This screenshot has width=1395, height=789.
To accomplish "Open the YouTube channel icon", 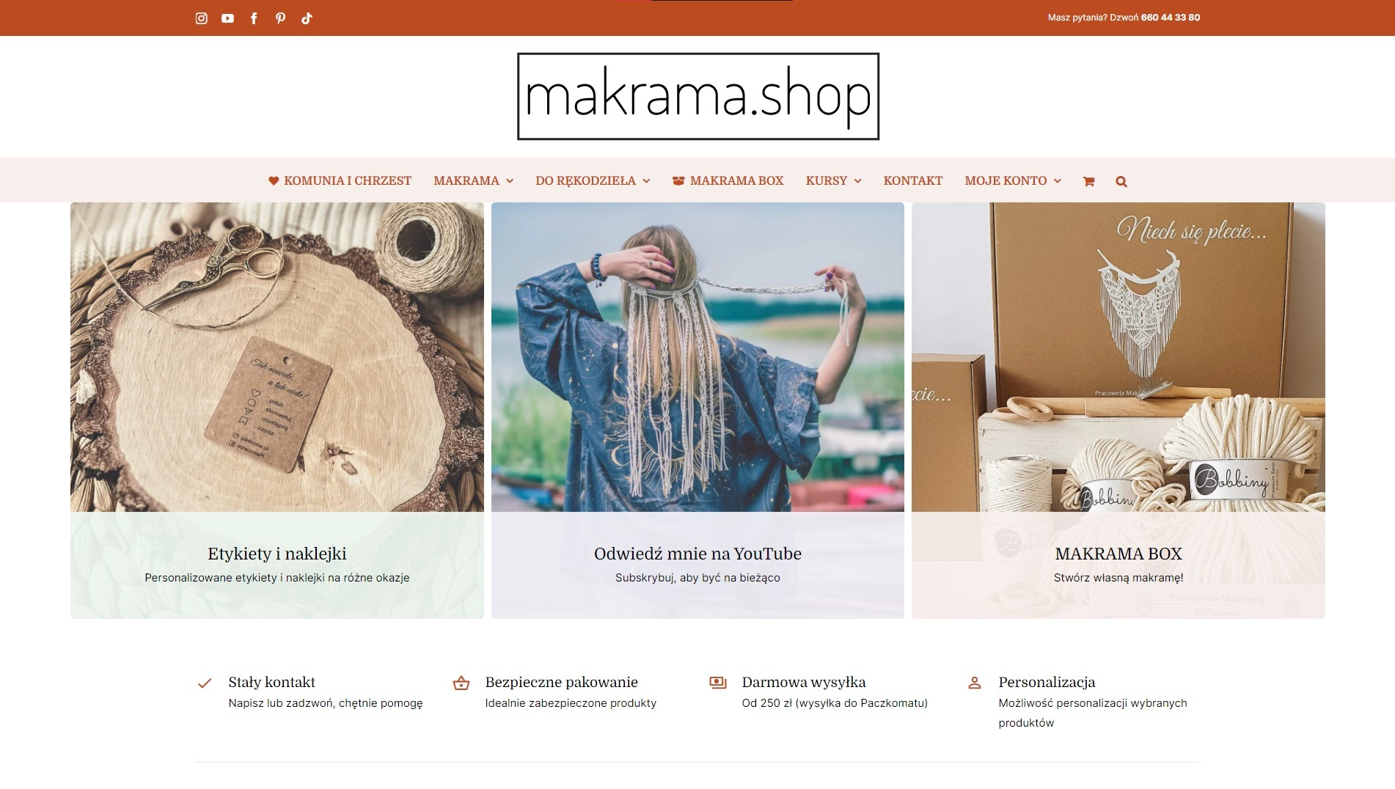I will click(228, 18).
